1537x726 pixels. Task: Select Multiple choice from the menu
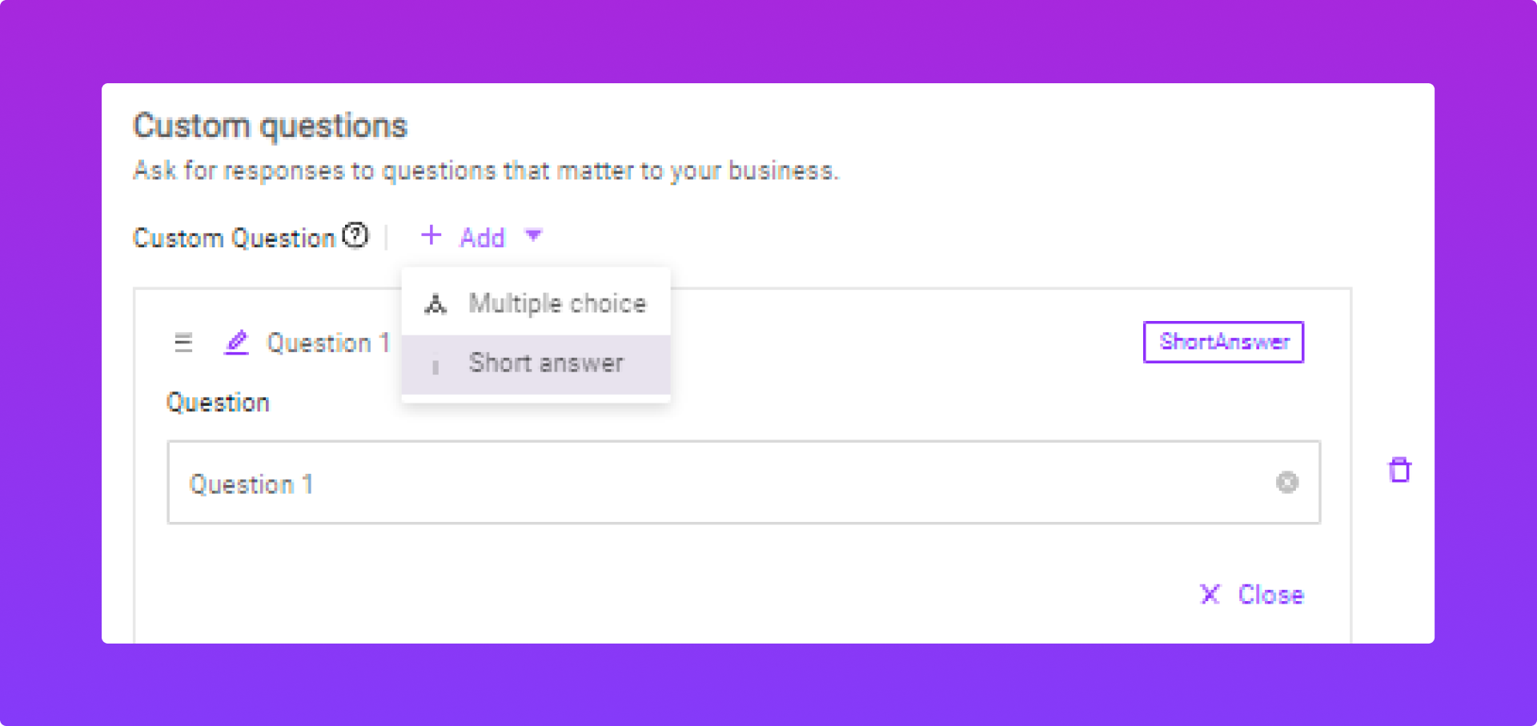tap(557, 303)
